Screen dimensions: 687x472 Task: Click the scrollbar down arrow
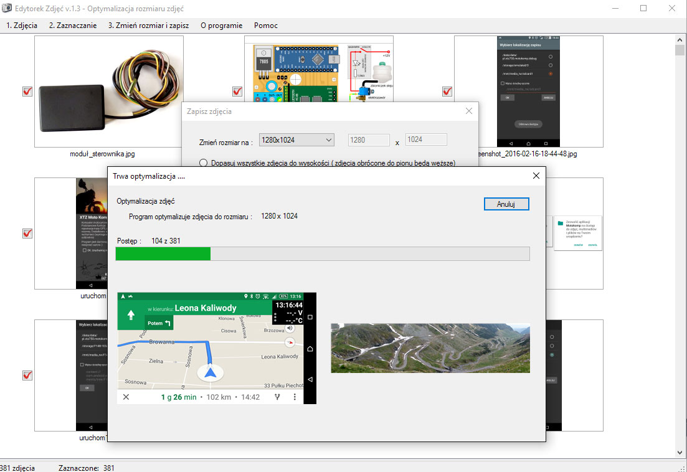click(680, 452)
